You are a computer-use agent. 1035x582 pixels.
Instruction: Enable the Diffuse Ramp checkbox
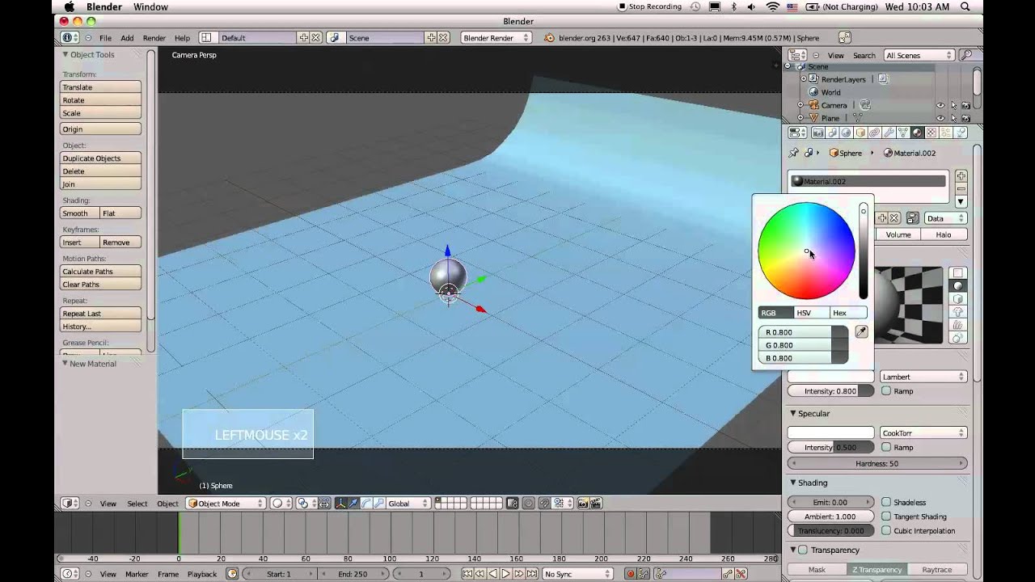(886, 391)
